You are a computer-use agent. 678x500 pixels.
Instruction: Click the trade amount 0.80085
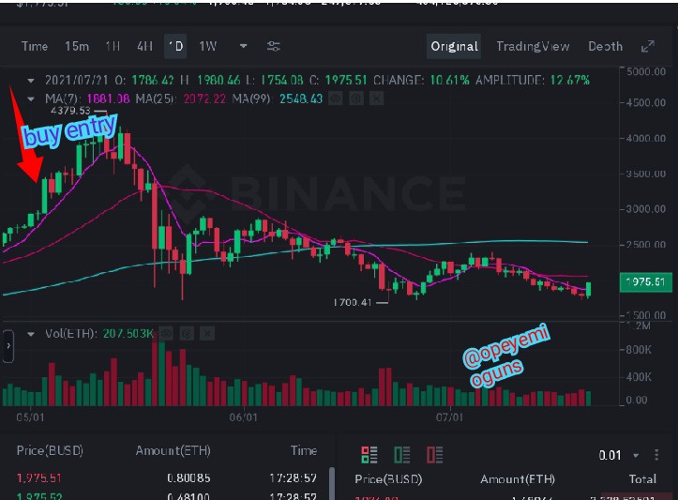pyautogui.click(x=188, y=478)
